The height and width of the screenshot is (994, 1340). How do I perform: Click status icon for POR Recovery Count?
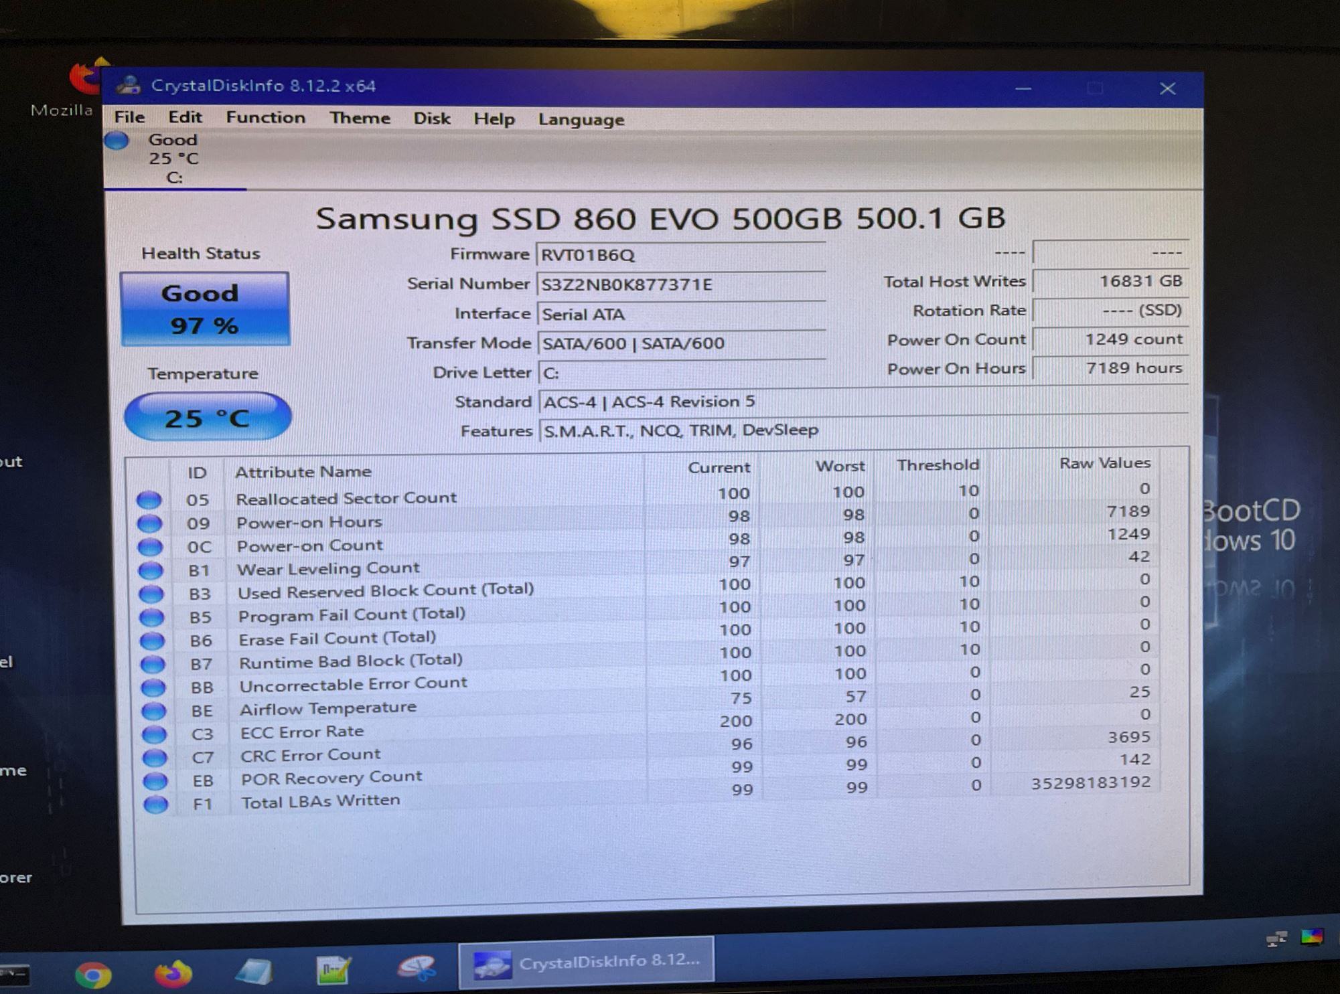(155, 781)
